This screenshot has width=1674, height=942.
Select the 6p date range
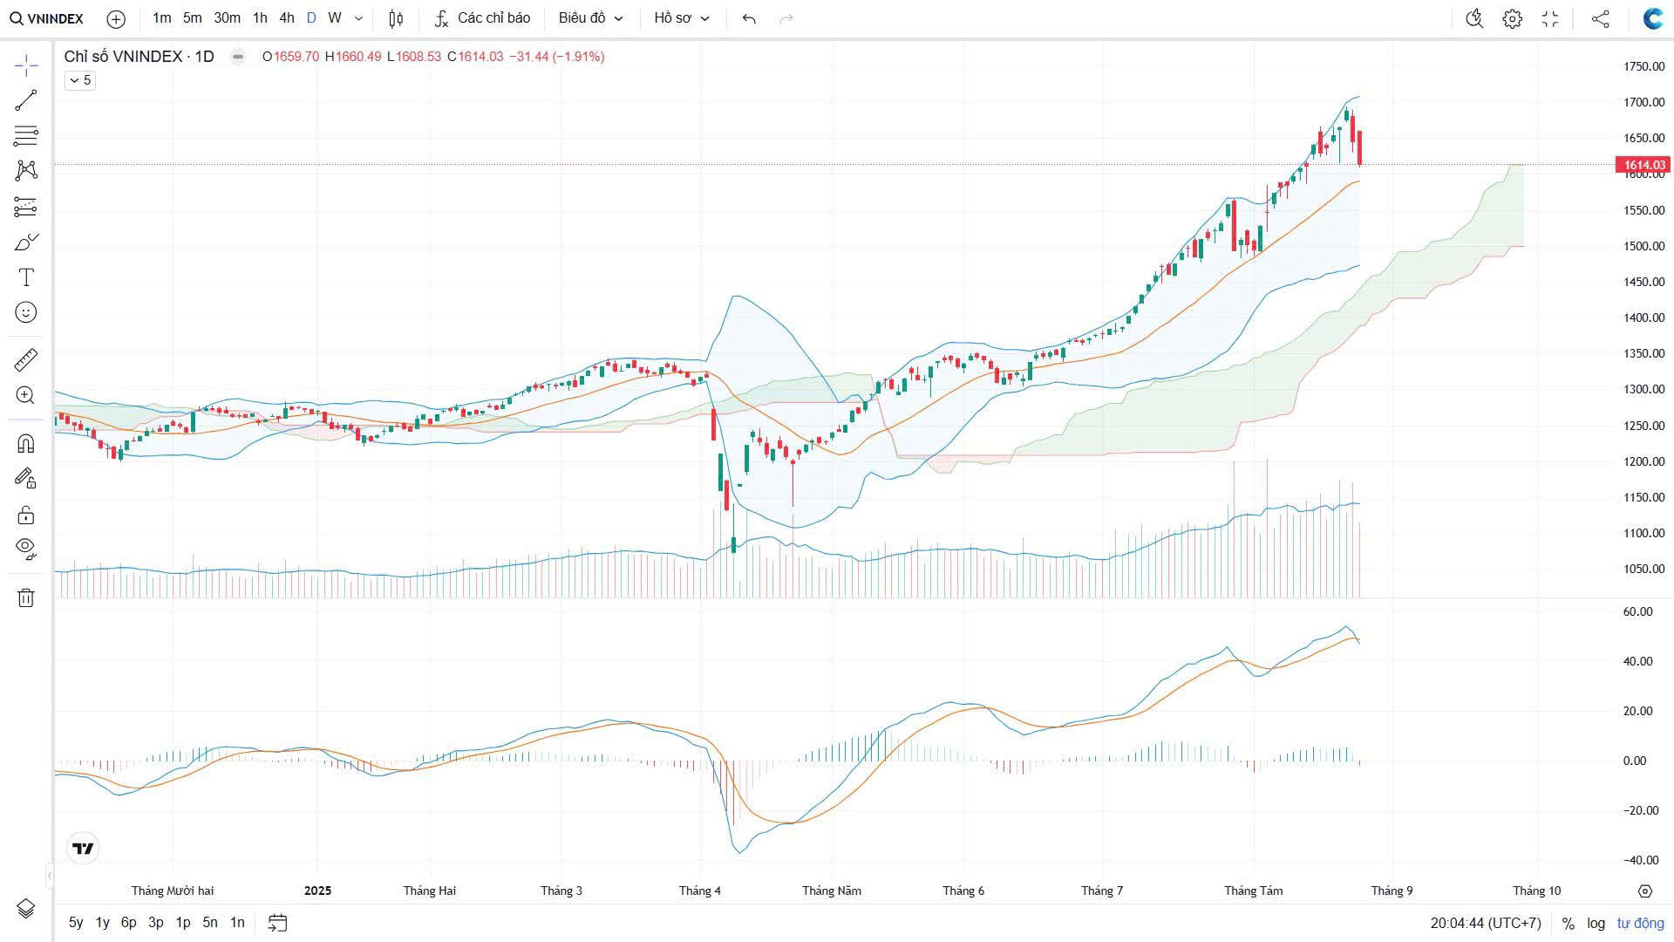129,922
